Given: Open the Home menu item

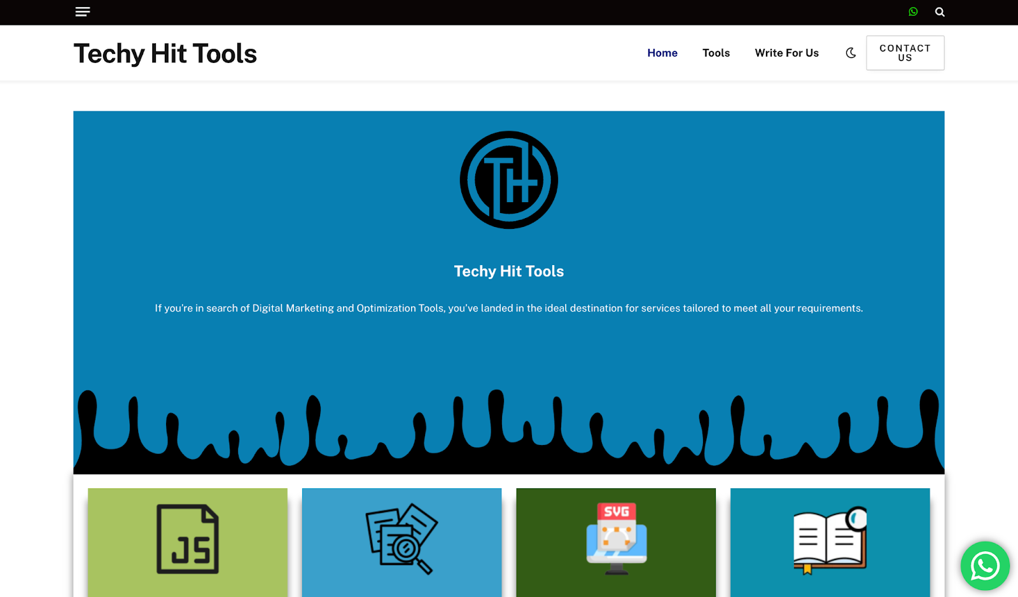Looking at the screenshot, I should 662,53.
